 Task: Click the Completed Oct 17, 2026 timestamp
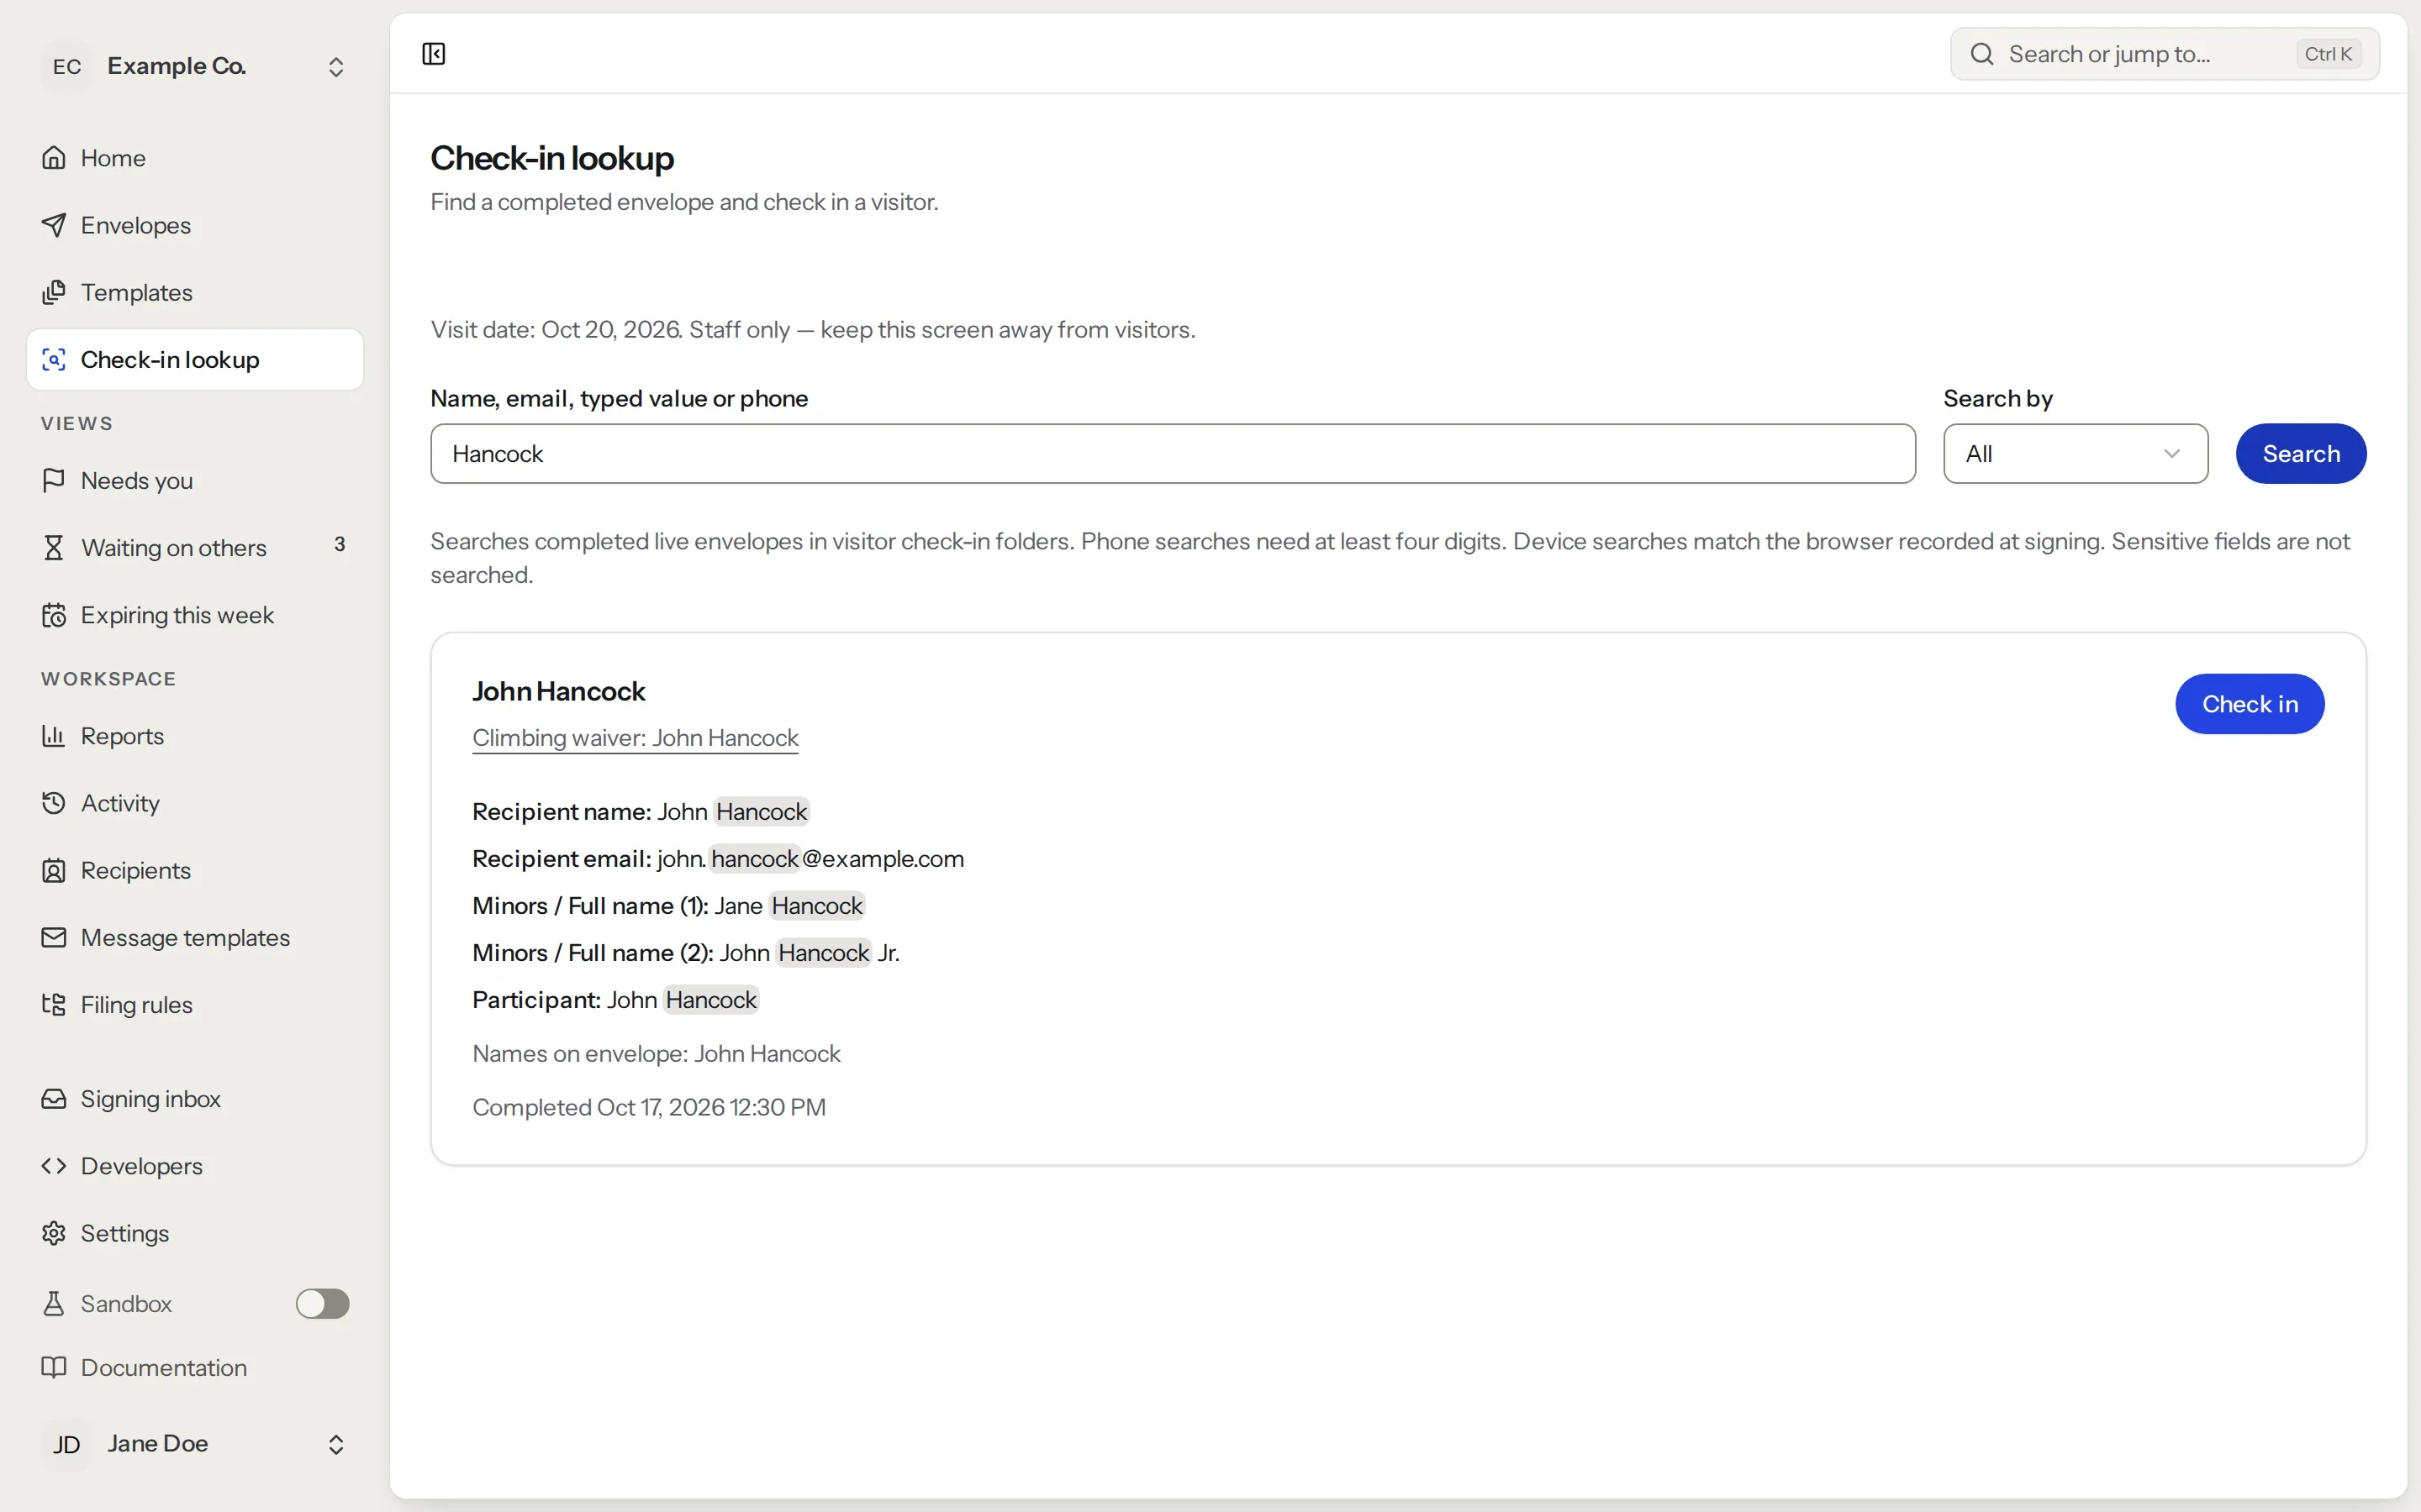coord(649,1107)
